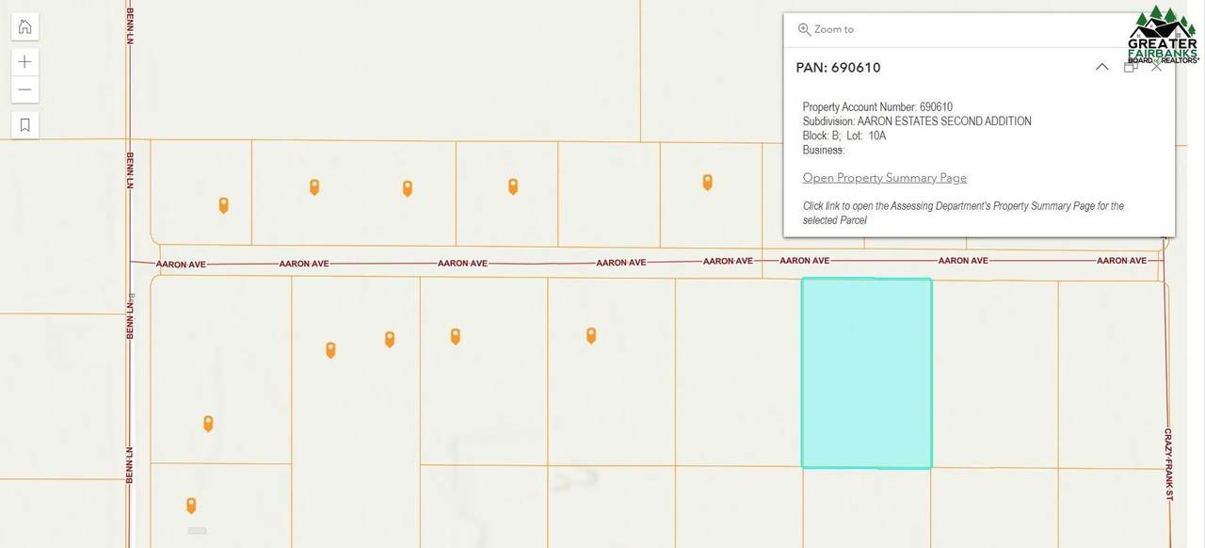This screenshot has height=548, width=1205.
Task: Select the orange pin closest to the cyan parcel
Action: [x=591, y=335]
